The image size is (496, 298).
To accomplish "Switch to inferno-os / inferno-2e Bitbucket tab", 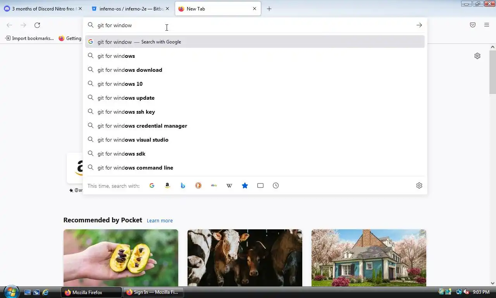I will [x=131, y=9].
